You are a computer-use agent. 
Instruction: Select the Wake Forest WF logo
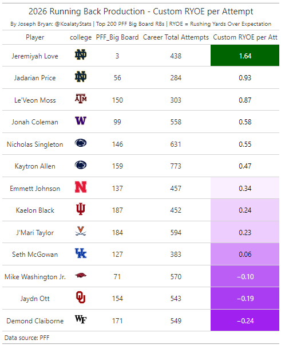81,319
